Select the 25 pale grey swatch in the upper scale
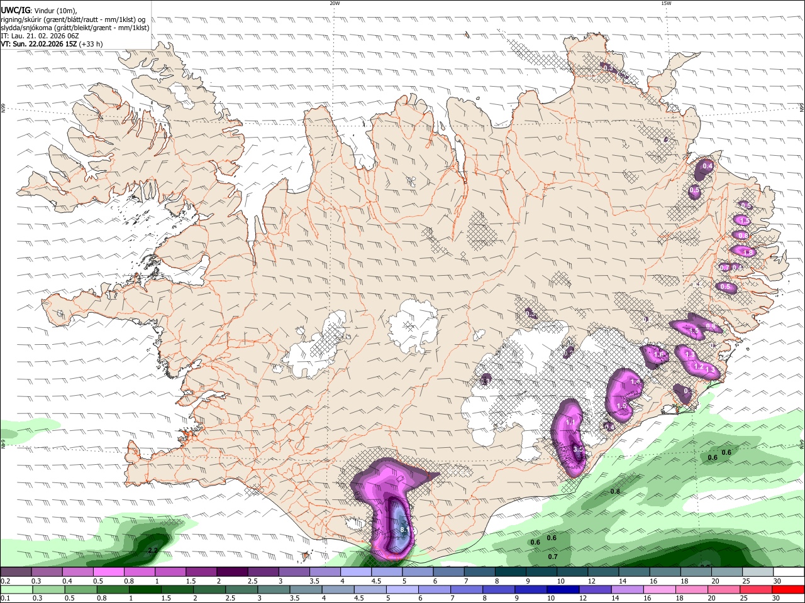Image resolution: width=805 pixels, height=603 pixels. (x=758, y=572)
